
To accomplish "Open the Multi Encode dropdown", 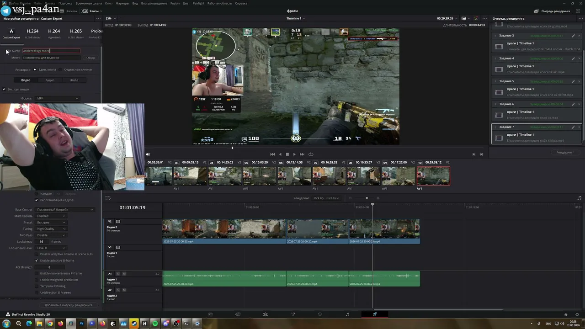I will [x=51, y=216].
